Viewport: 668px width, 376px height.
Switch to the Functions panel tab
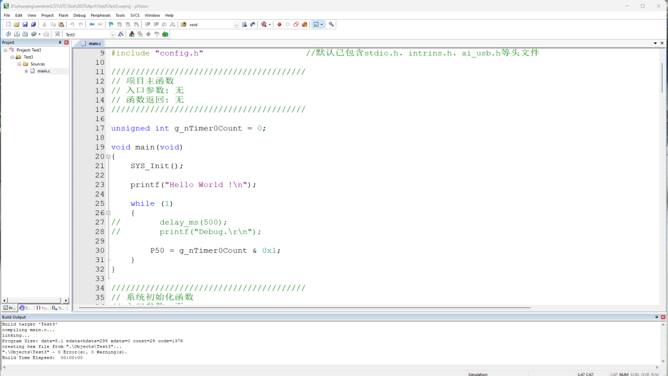tap(42, 308)
